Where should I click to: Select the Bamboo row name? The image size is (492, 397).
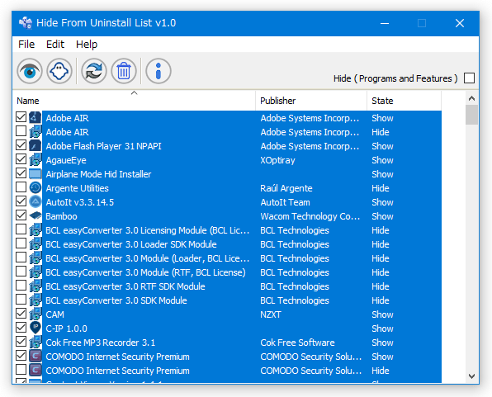click(61, 216)
